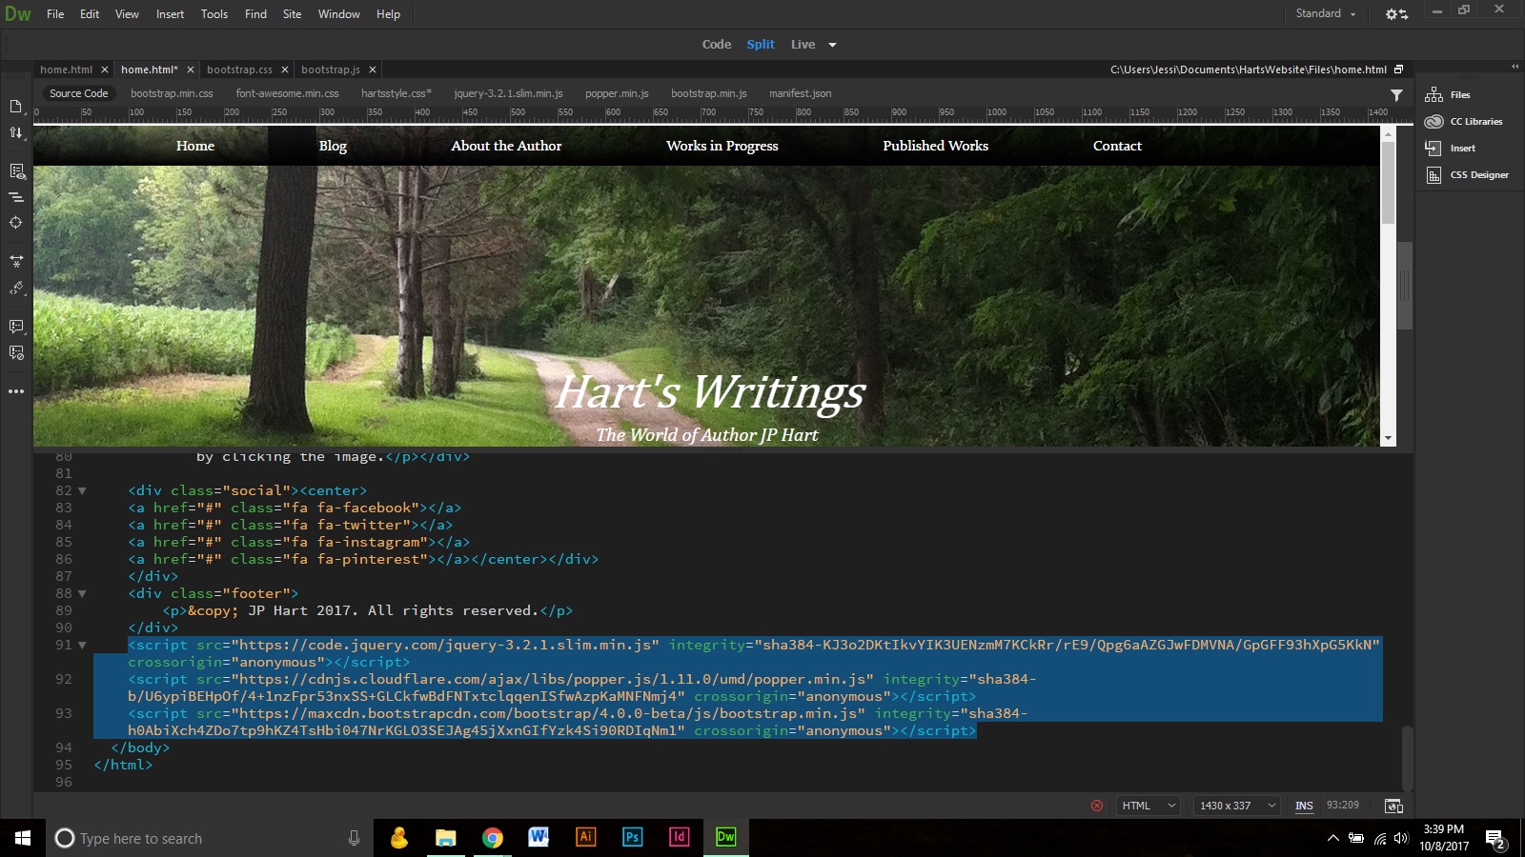The image size is (1525, 857).
Task: Open the Live view options dropdown arrow
Action: click(x=832, y=45)
